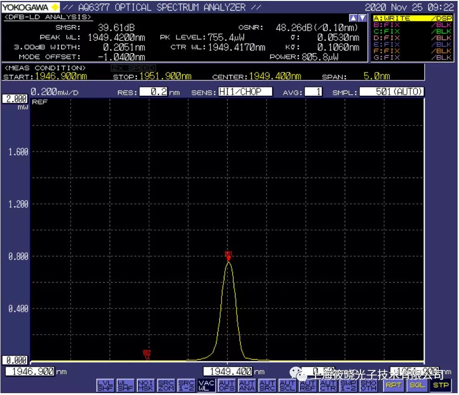Click the RES 0.2 nm resolution field

[154, 92]
